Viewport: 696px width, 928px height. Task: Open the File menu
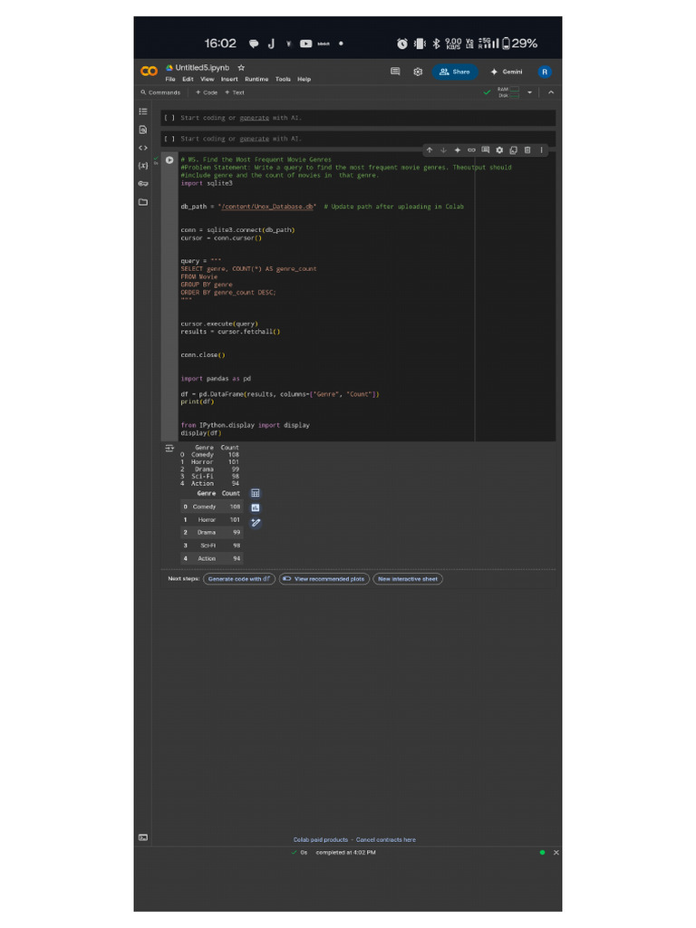click(x=169, y=79)
